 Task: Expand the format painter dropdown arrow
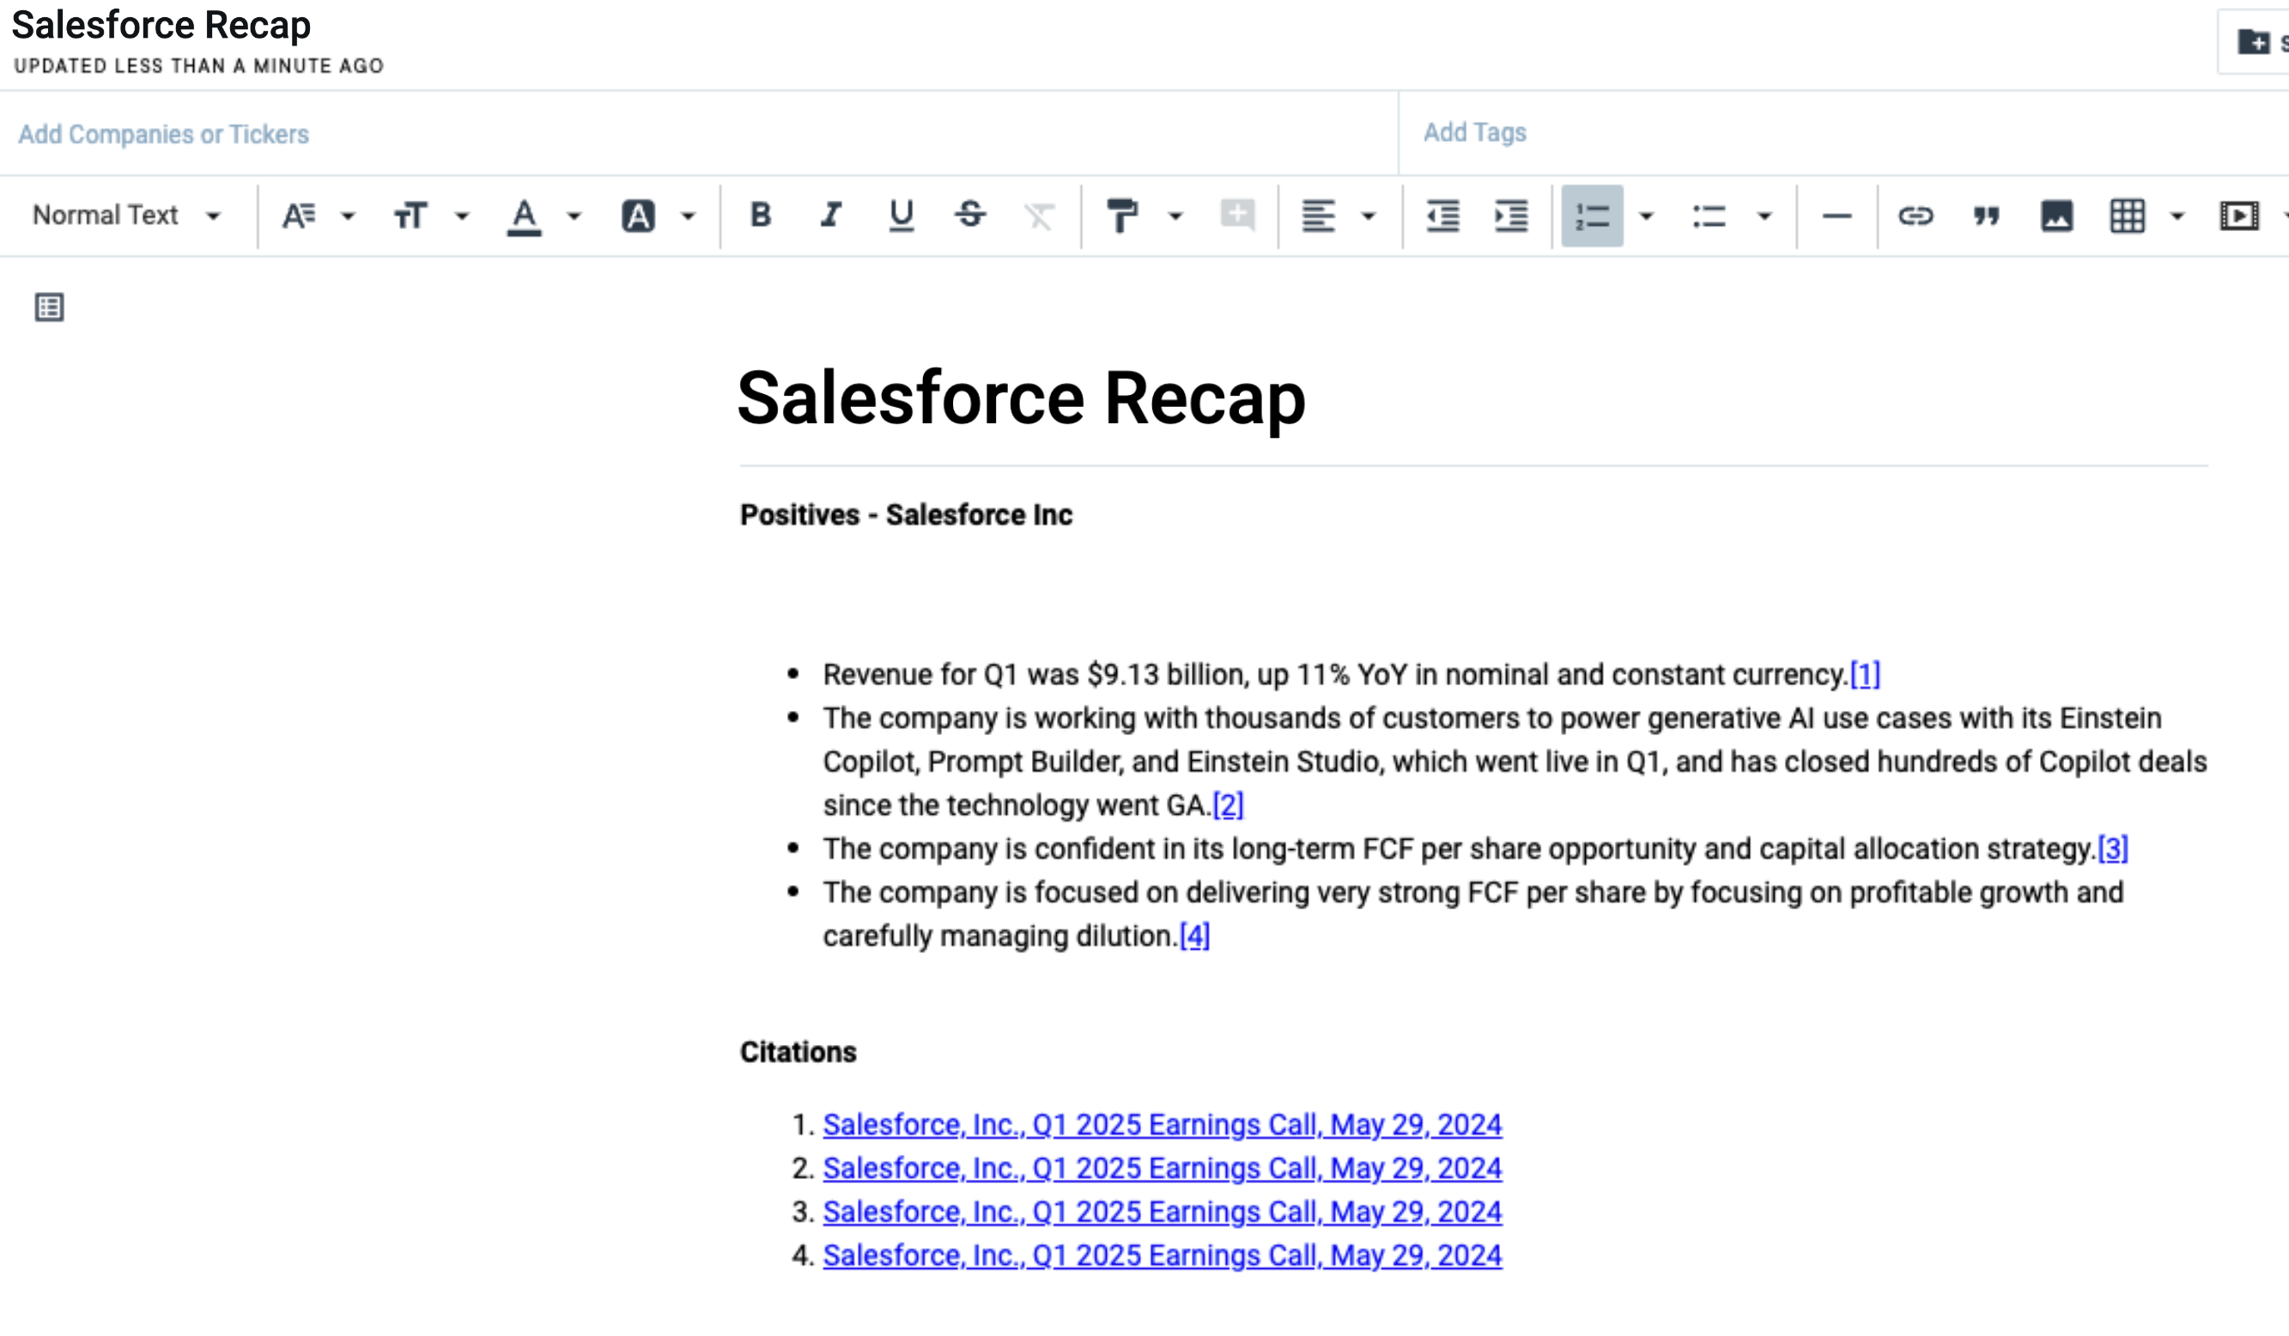click(x=1175, y=216)
